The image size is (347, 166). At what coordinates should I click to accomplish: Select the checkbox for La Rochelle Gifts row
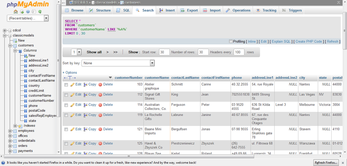[x=66, y=115]
